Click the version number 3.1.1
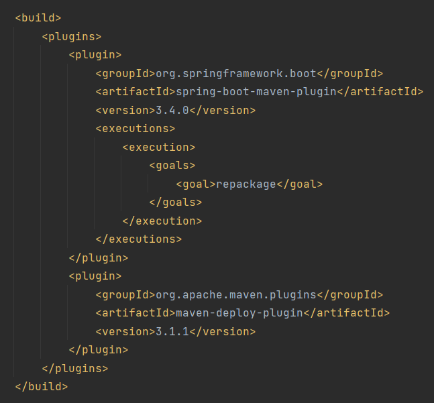This screenshot has height=403, width=434. pos(172,332)
